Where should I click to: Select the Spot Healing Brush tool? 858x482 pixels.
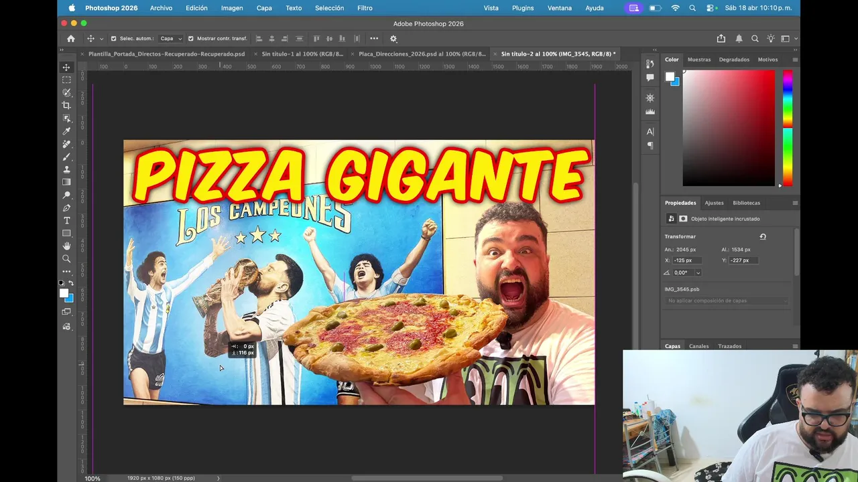pos(66,144)
